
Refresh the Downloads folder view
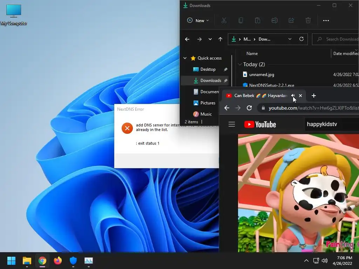pos(302,39)
